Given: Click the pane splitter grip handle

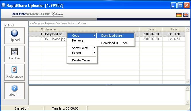Looking at the screenshot, I should (x=109, y=85).
